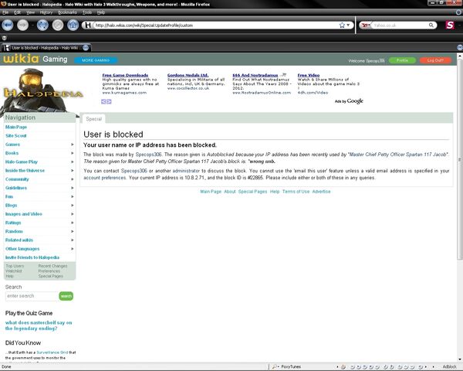Close the 'User is blocked' tab
This screenshot has width=463, height=371.
pos(86,48)
